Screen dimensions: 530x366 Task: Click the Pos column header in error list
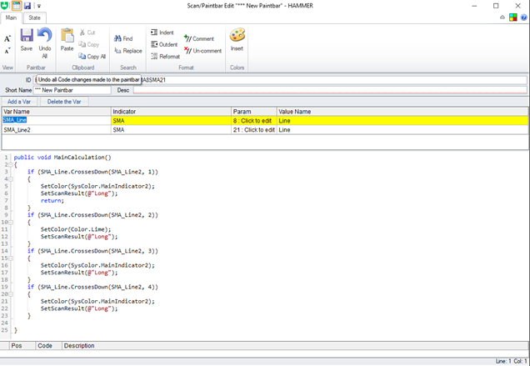(22, 346)
